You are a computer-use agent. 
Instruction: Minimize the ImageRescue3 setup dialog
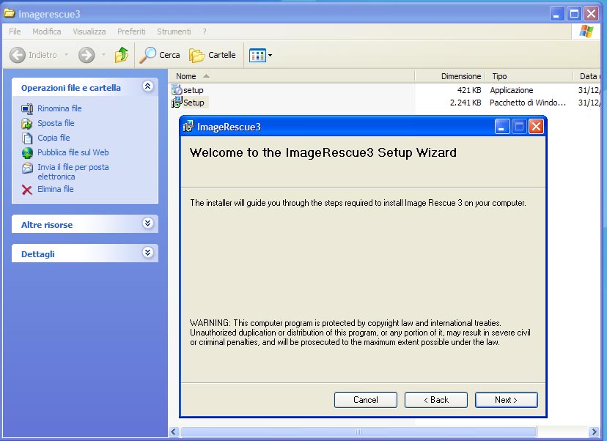point(501,127)
